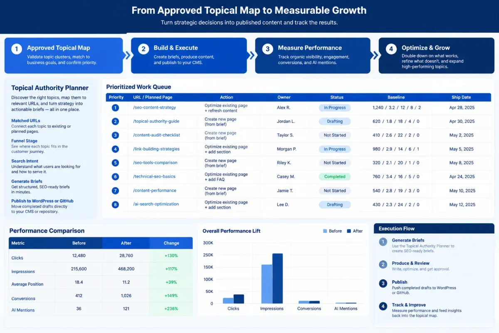The image size is (499, 333).
Task: Click the Before legend swatch in the chart
Action: [325, 231]
